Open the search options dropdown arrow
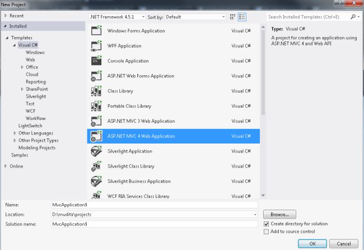This screenshot has height=250, width=364. [x=359, y=17]
